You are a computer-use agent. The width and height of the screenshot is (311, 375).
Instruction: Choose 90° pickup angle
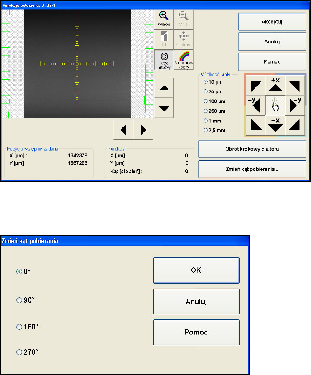tap(25, 300)
